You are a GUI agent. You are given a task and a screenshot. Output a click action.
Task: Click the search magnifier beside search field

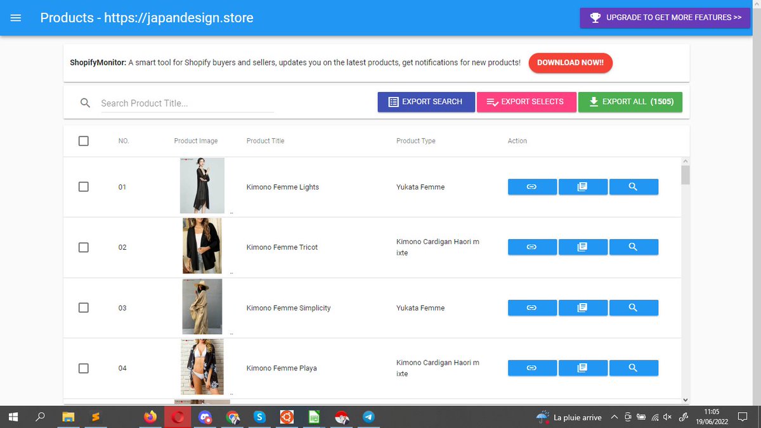tap(86, 103)
